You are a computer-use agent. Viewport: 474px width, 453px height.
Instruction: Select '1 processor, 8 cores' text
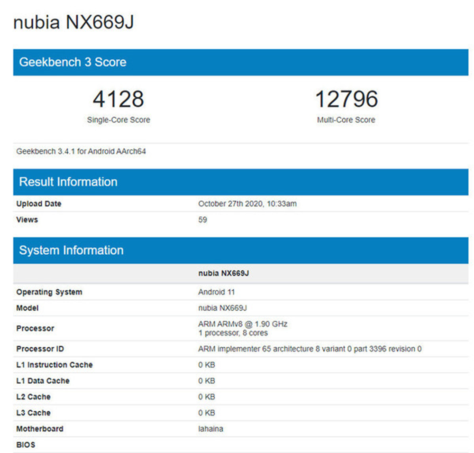click(233, 333)
